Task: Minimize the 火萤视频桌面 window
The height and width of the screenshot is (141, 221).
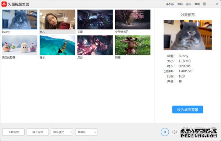Action: pyautogui.click(x=211, y=4)
